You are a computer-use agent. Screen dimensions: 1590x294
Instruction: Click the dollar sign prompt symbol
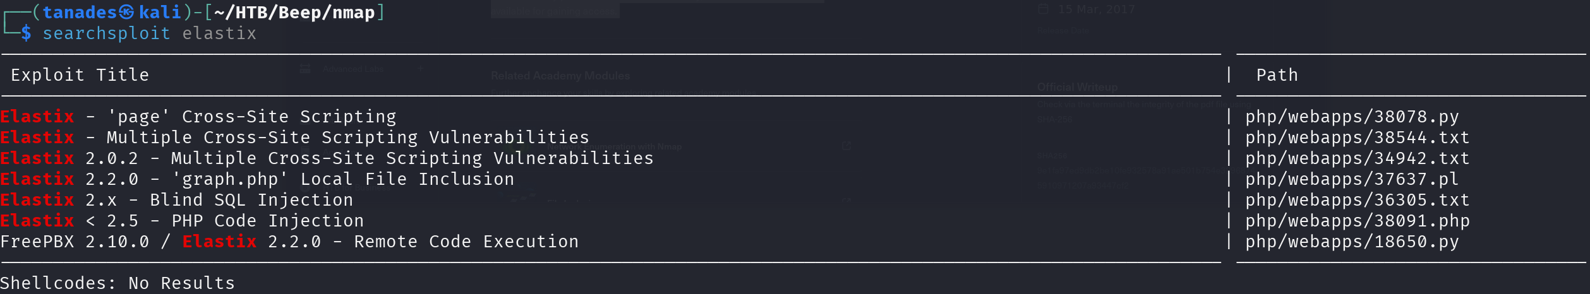[x=26, y=33]
